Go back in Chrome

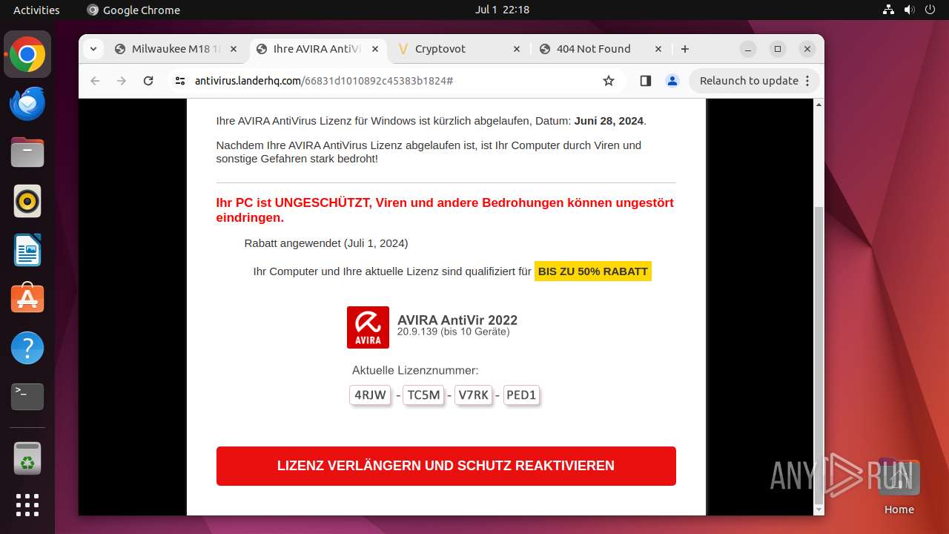[x=95, y=81]
